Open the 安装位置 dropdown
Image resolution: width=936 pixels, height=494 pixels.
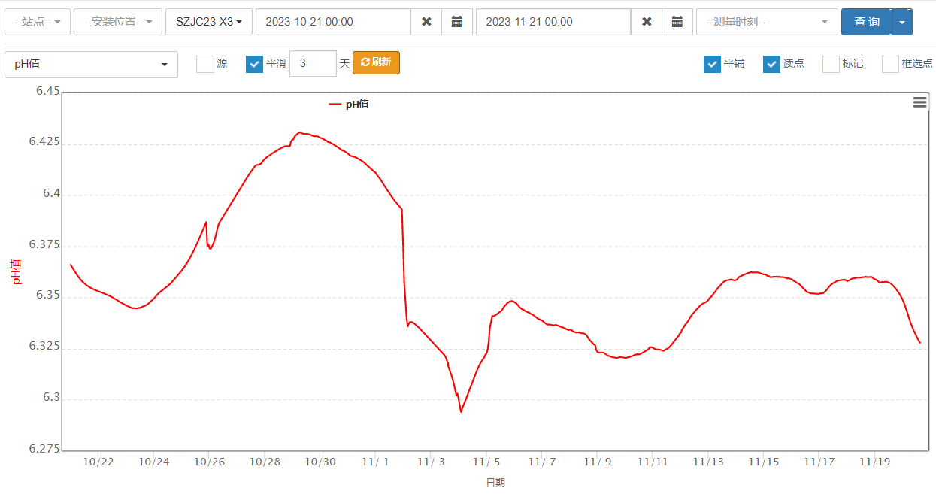point(118,22)
